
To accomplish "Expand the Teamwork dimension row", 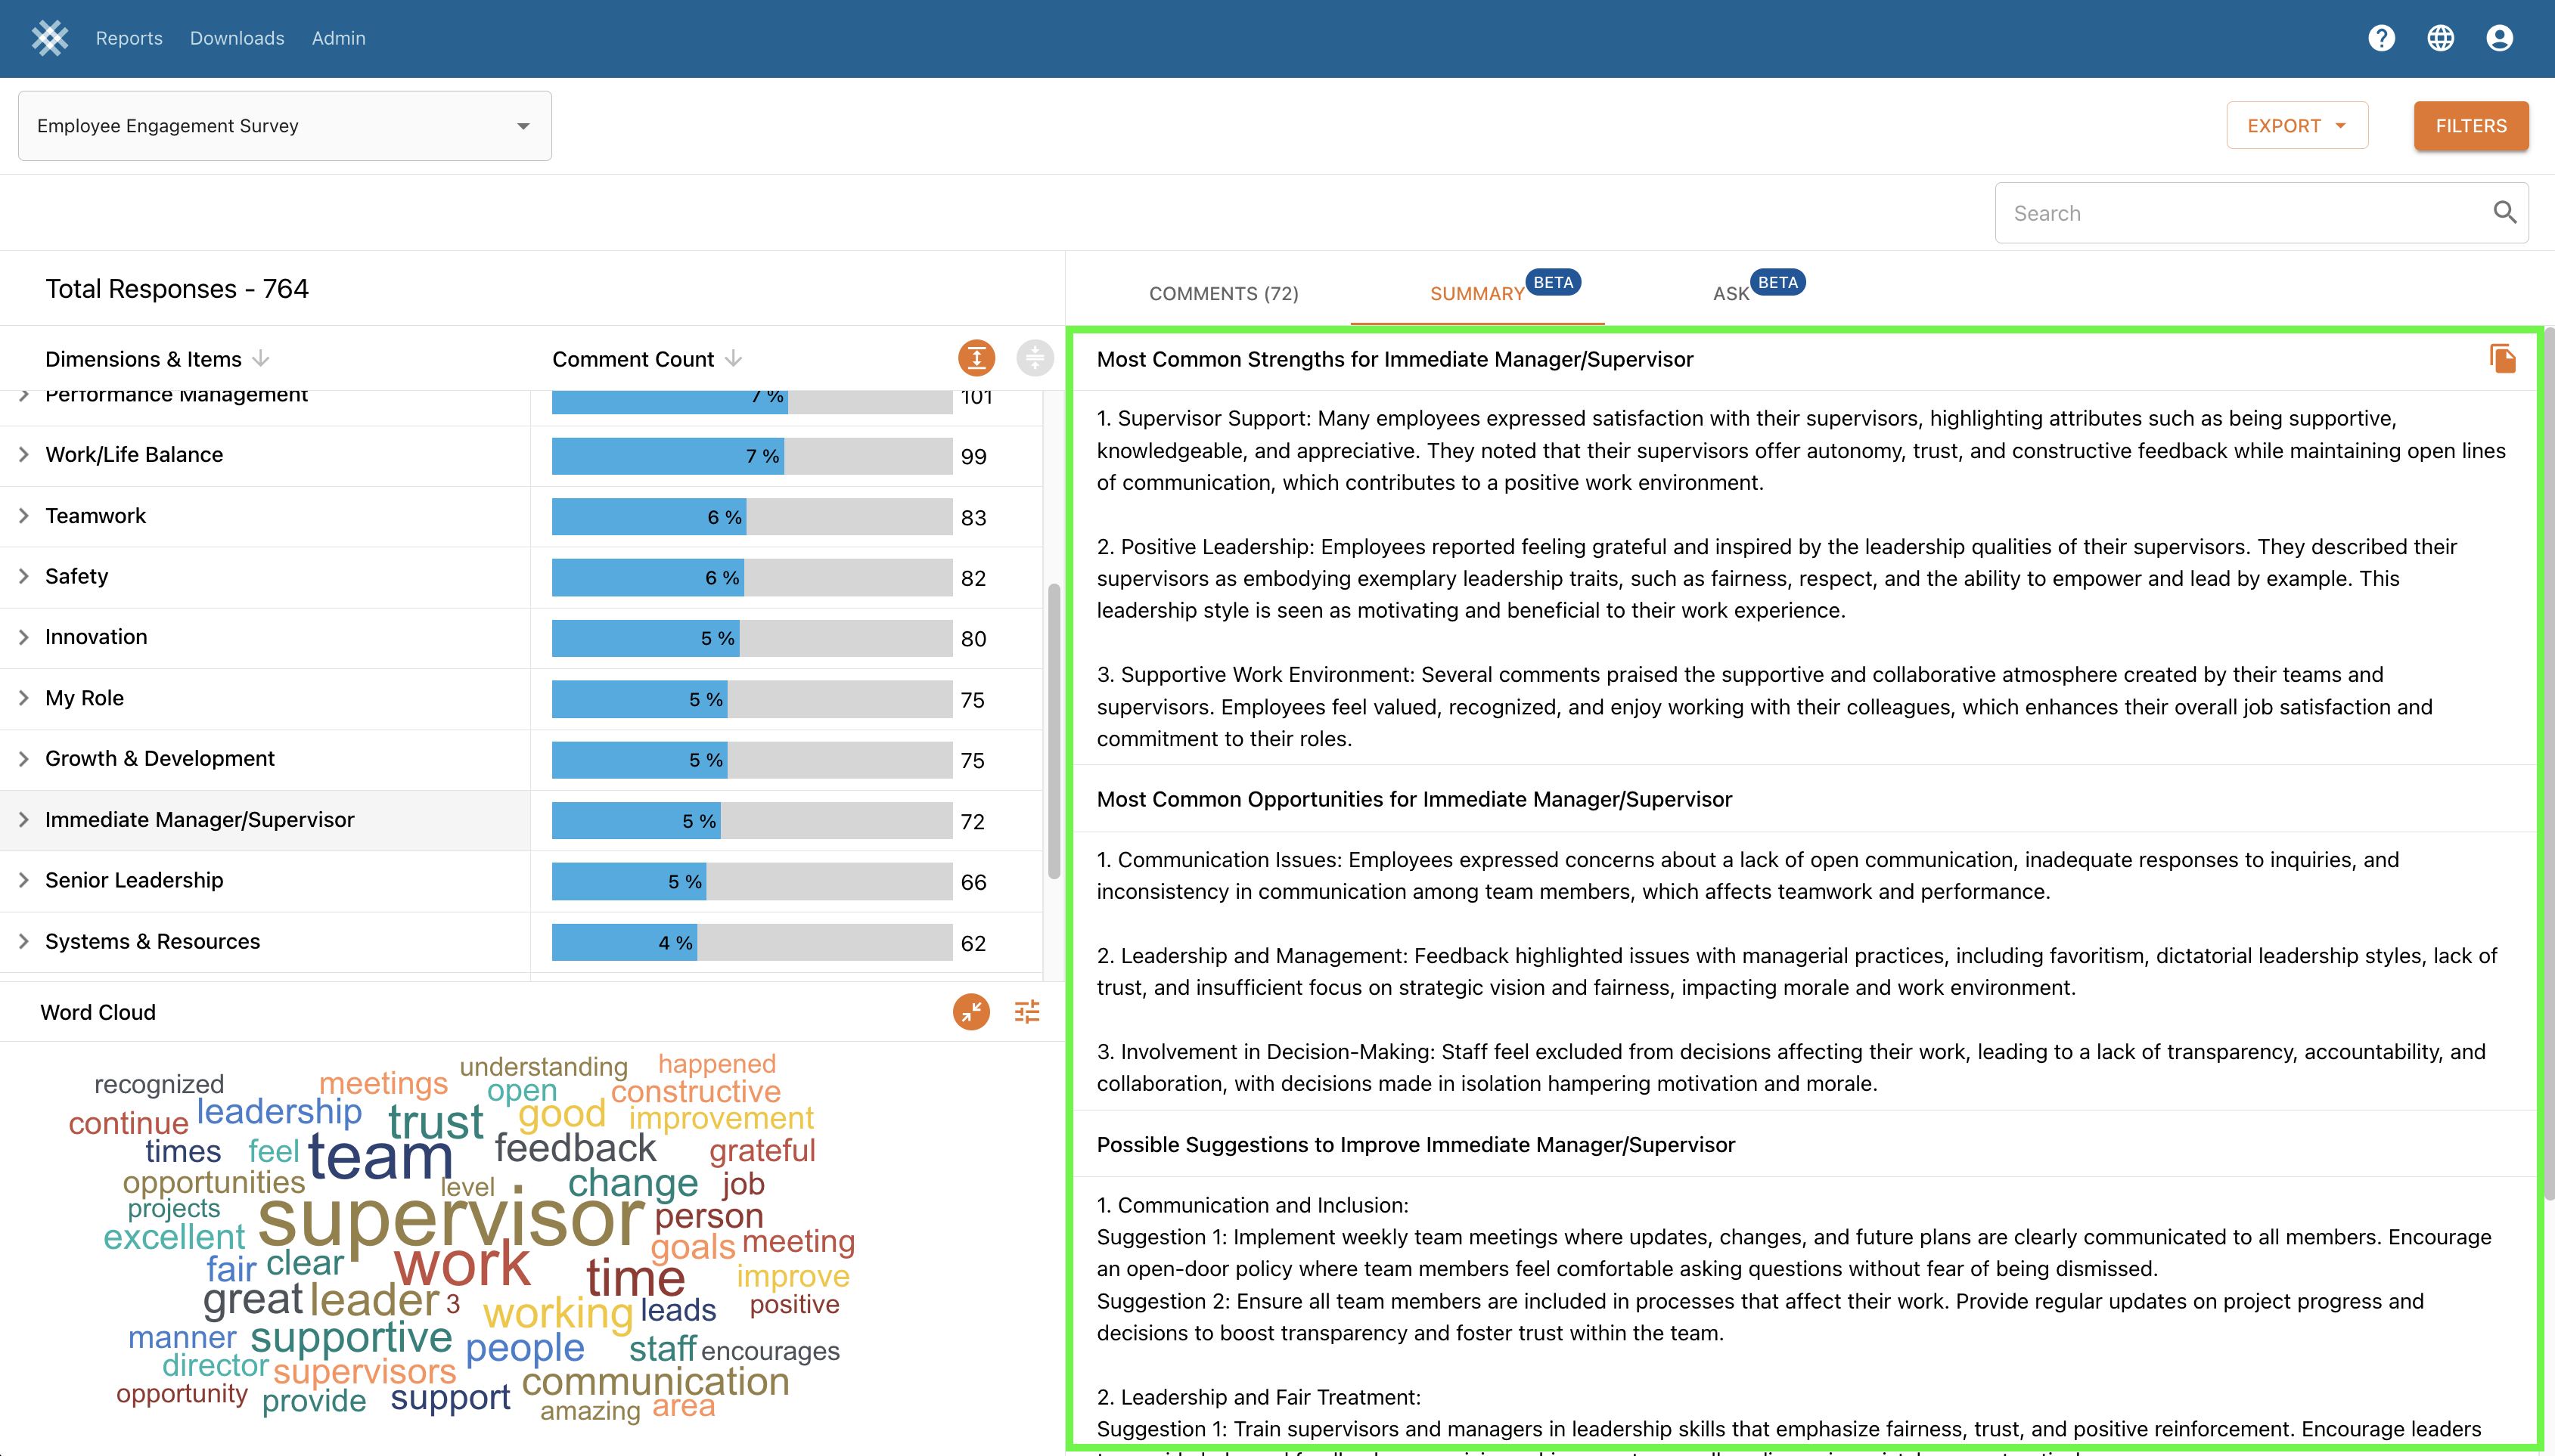I will pos(24,516).
